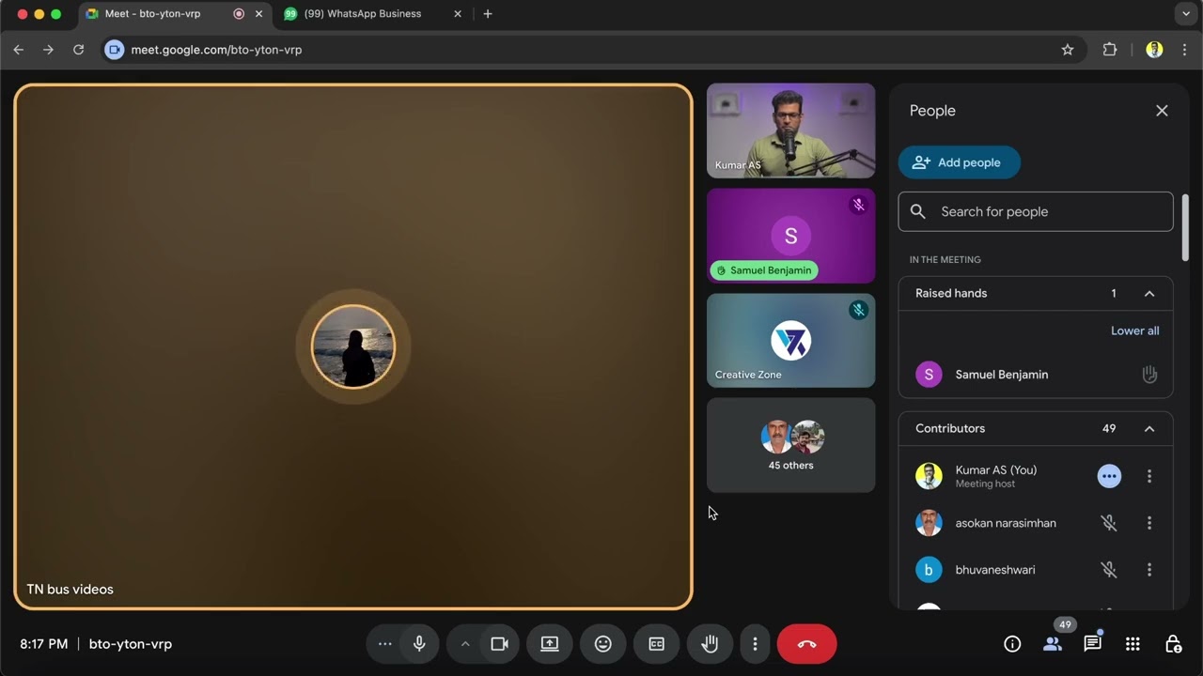Viewport: 1203px width, 676px height.
Task: Open meeting details info icon
Action: point(1012,644)
